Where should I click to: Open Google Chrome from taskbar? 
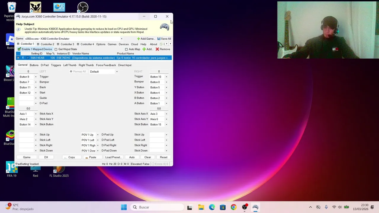[234, 207]
